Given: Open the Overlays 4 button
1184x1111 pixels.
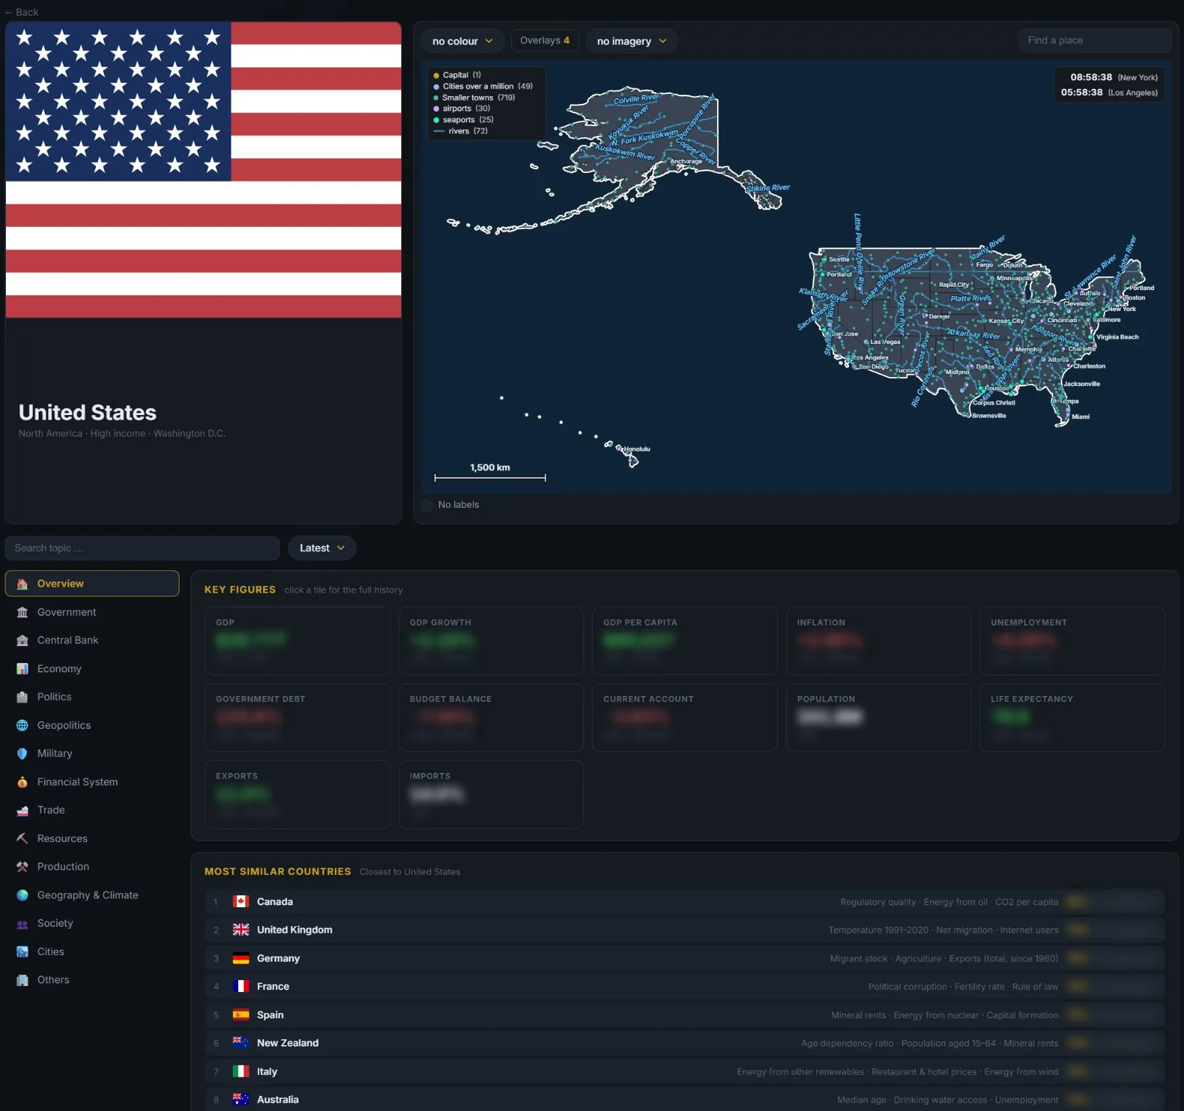Looking at the screenshot, I should (x=545, y=41).
